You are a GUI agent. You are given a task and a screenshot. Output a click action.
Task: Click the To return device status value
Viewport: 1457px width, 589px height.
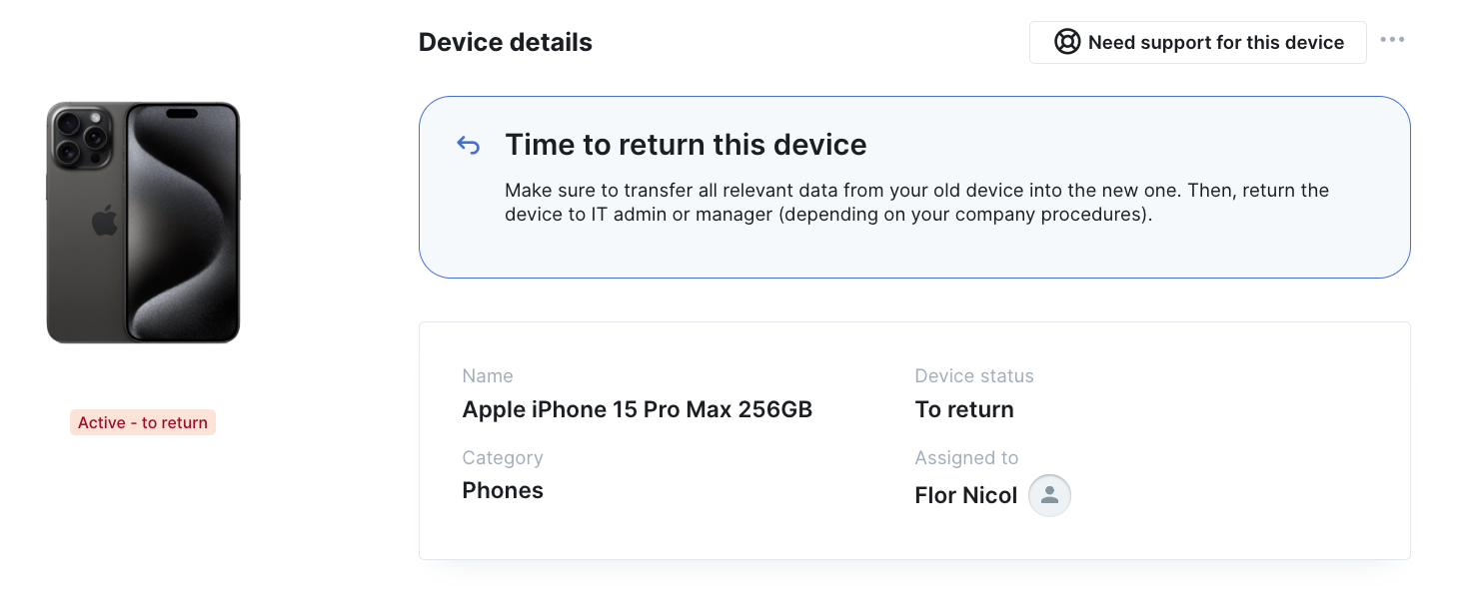pyautogui.click(x=964, y=409)
